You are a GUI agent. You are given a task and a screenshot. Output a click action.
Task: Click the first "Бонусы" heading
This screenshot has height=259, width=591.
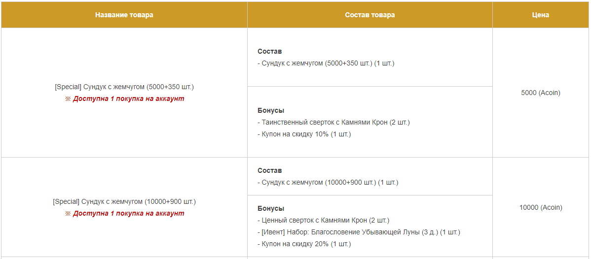[x=271, y=110]
